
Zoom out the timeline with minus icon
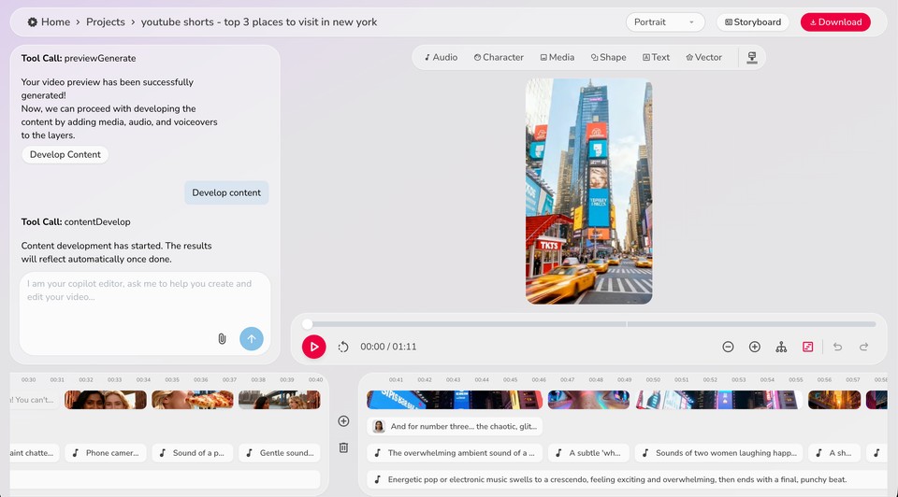tap(728, 347)
